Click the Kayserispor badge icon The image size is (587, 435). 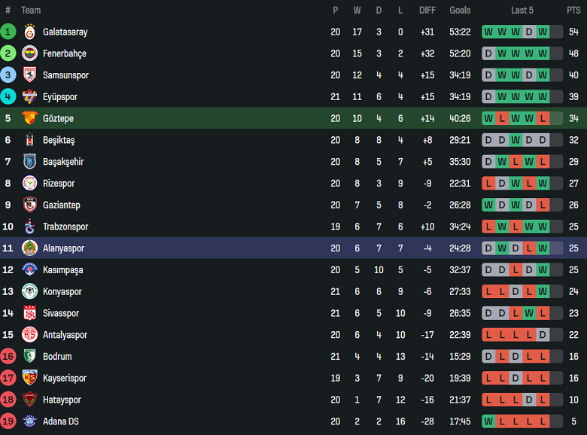point(29,378)
